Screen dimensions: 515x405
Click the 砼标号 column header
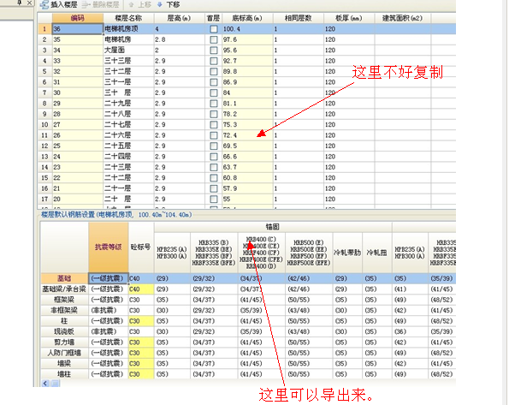(x=141, y=247)
